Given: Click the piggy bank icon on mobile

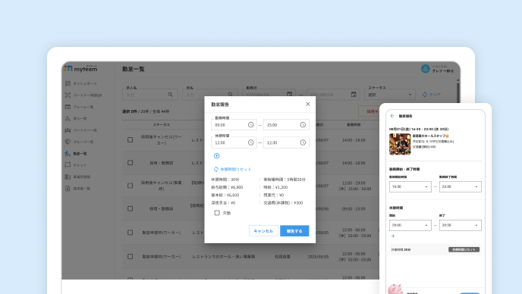Looking at the screenshot, I should point(395,289).
